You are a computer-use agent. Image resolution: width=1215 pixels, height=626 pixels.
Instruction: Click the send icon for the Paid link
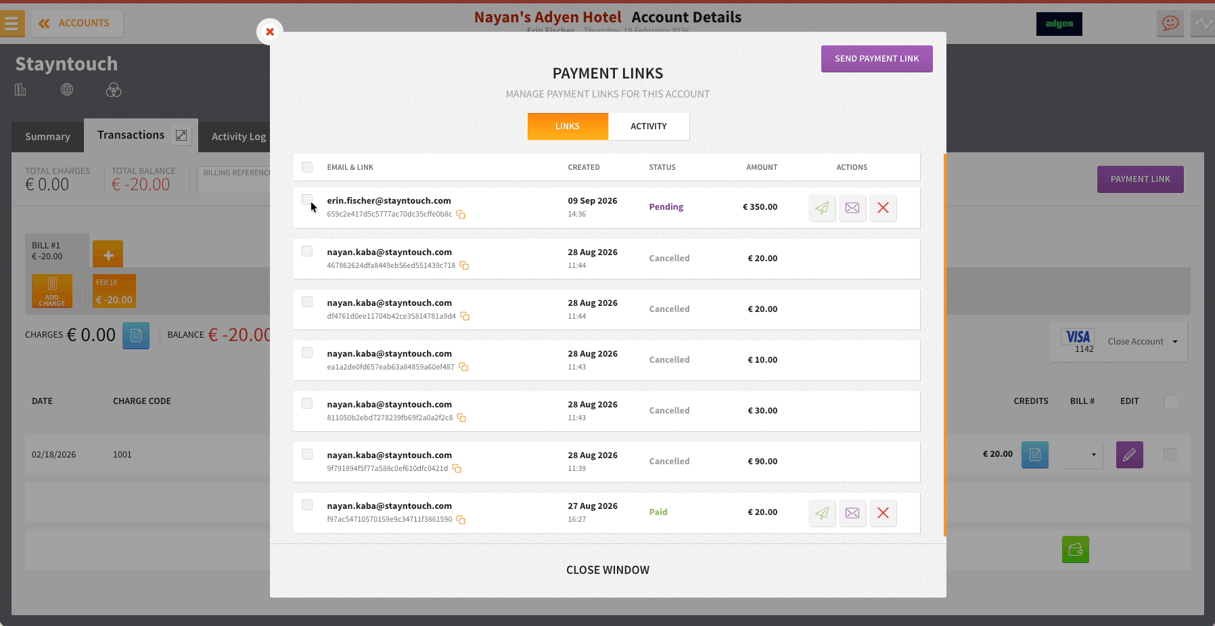pyautogui.click(x=822, y=513)
